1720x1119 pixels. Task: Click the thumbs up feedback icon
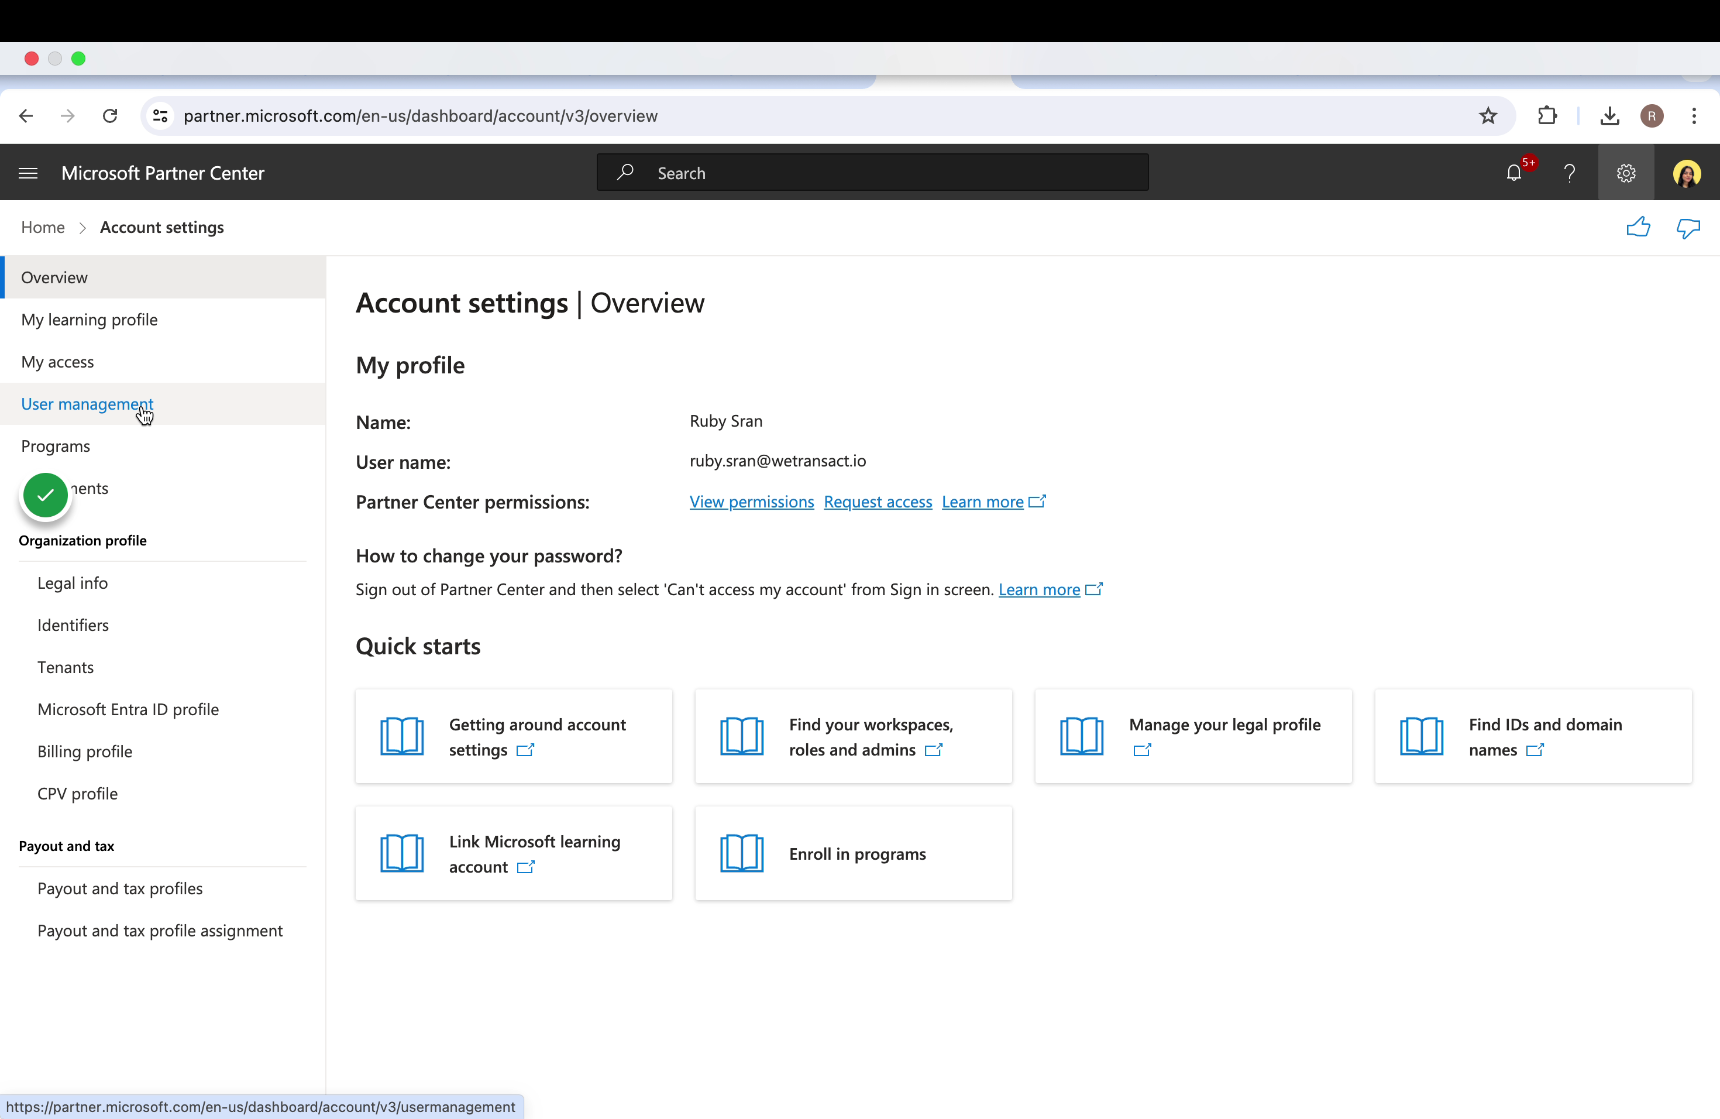(x=1638, y=227)
